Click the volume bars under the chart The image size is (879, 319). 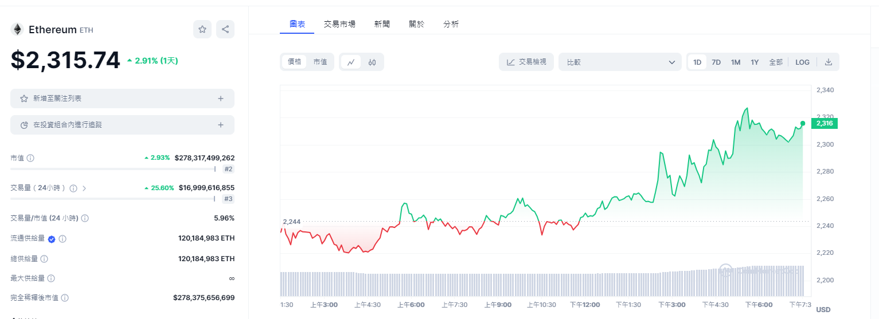click(x=542, y=281)
